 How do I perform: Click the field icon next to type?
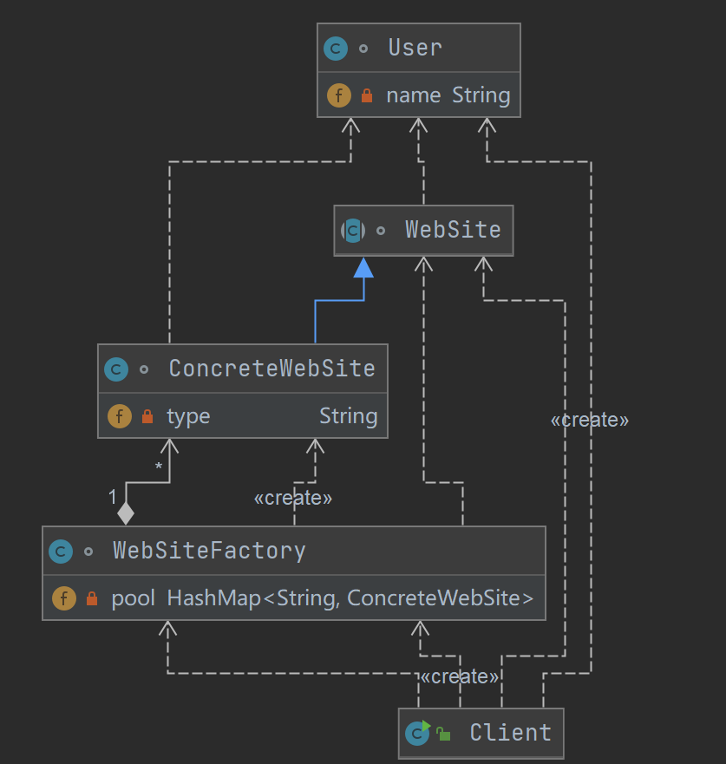(x=120, y=416)
